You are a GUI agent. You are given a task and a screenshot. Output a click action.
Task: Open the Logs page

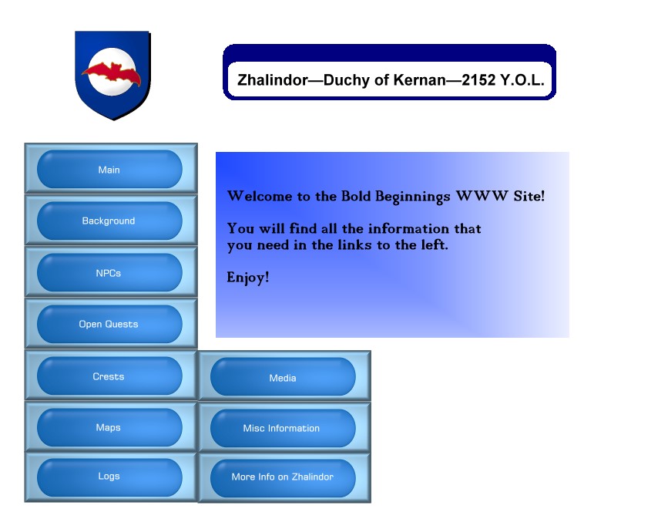[x=109, y=477]
